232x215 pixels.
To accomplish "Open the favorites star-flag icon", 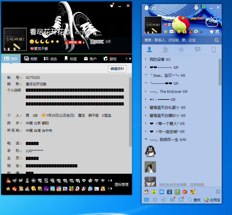I will click(x=181, y=200).
